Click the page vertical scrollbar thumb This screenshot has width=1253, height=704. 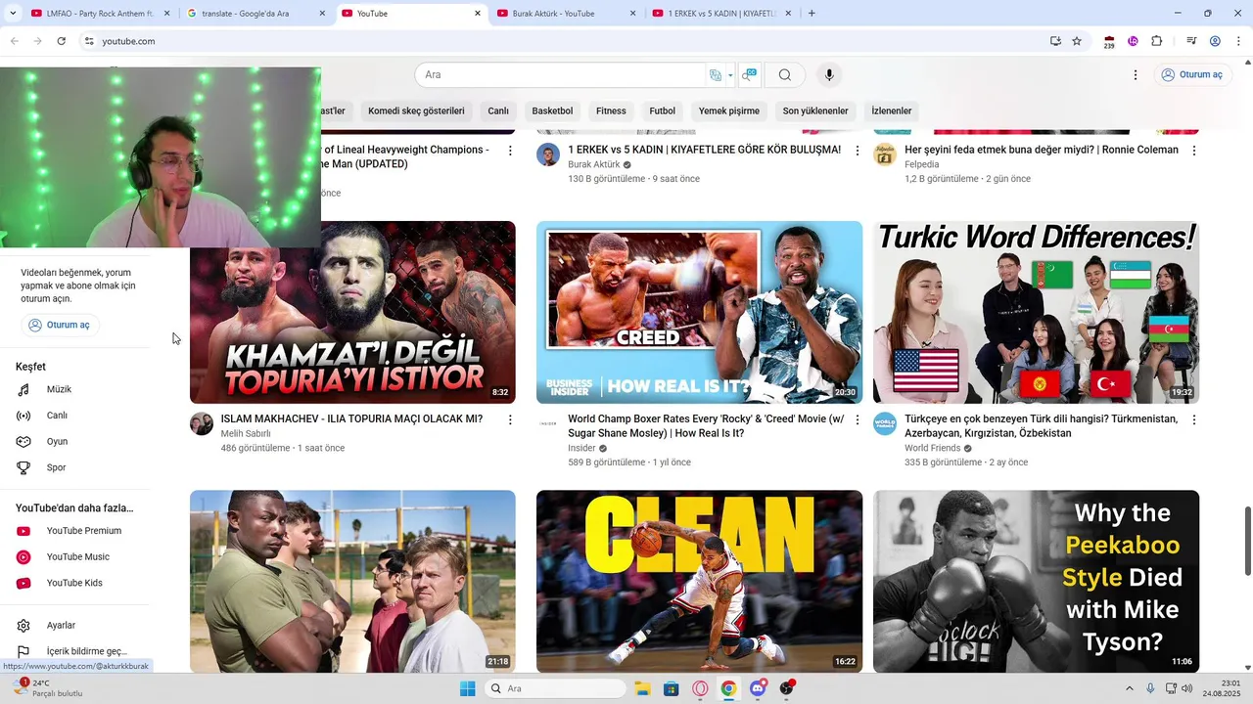click(1247, 541)
